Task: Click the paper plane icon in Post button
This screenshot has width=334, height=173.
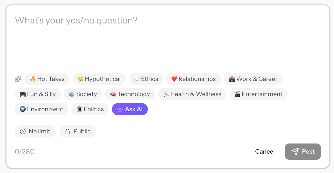Action: [295, 151]
